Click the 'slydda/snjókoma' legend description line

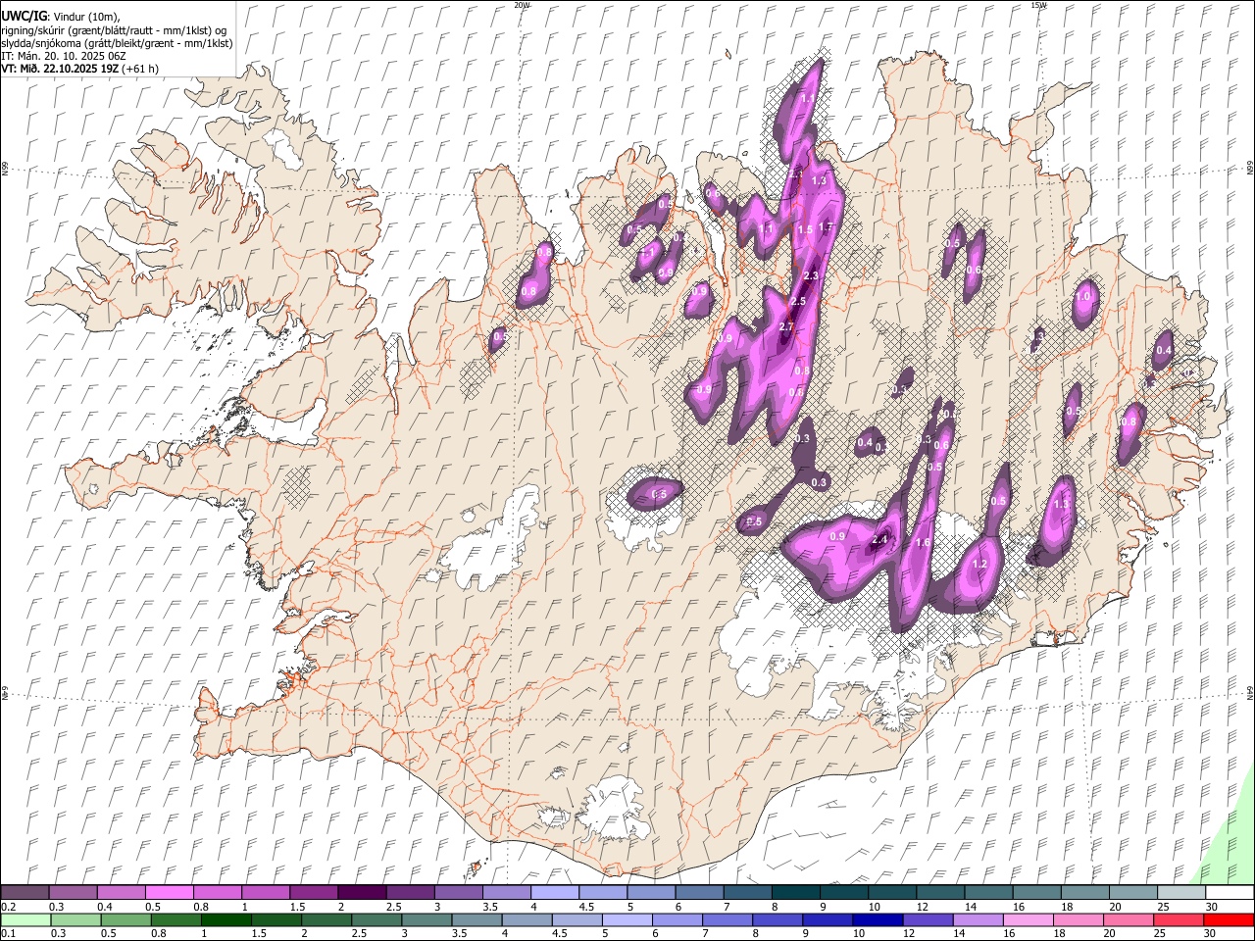(x=117, y=43)
